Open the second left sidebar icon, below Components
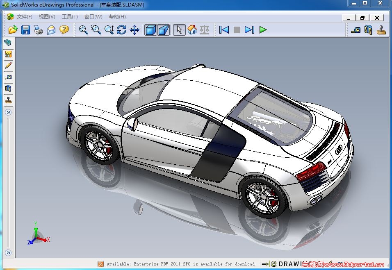 [8, 54]
